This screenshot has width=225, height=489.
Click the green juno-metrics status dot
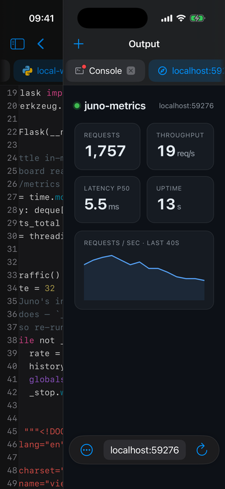[x=77, y=106]
